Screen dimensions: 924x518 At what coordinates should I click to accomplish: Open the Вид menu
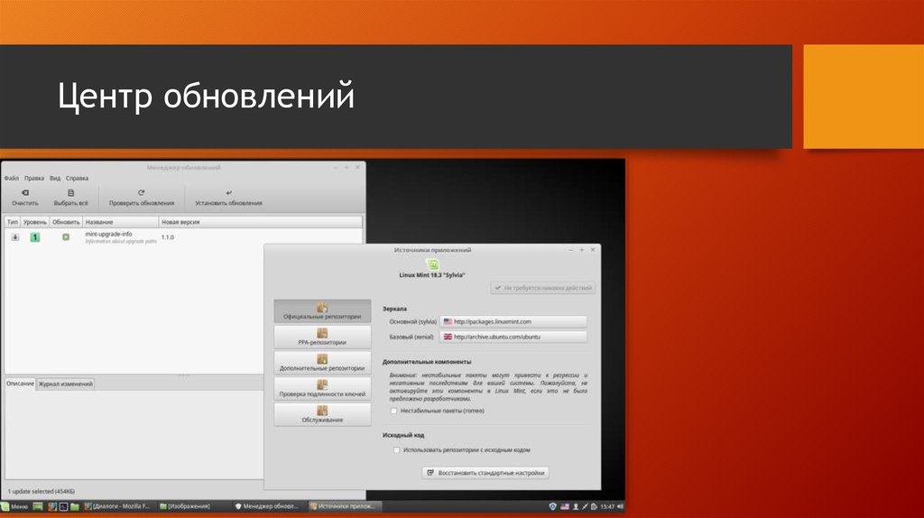point(55,178)
